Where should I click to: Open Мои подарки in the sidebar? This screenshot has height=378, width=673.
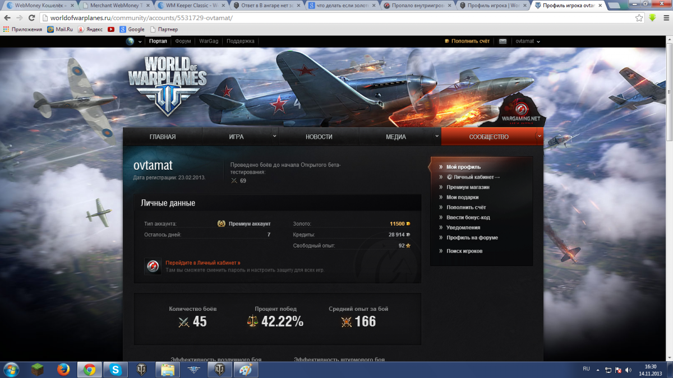(x=463, y=197)
